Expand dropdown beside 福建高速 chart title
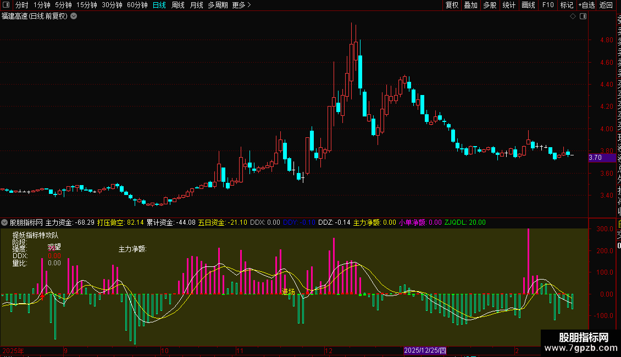This screenshot has height=357, width=621. point(74,16)
